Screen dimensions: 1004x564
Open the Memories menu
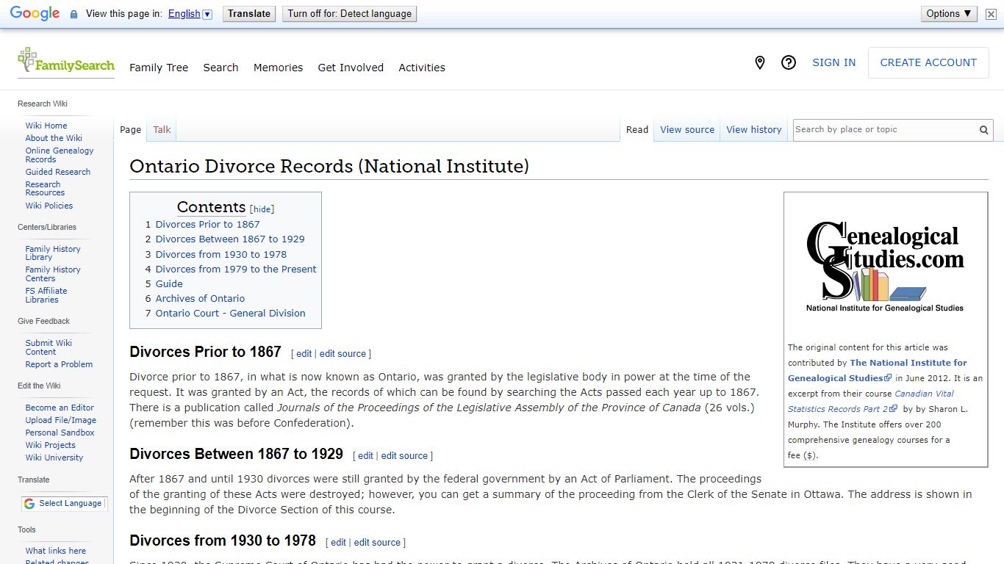click(278, 68)
